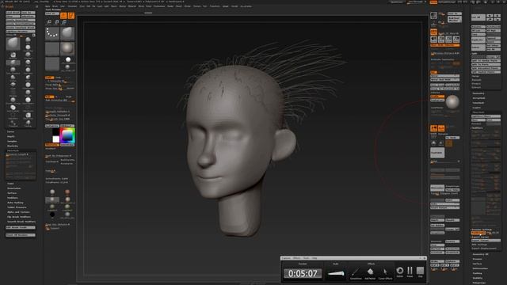Select the black secondary color swatch
507x285 pixels.
tap(56, 132)
